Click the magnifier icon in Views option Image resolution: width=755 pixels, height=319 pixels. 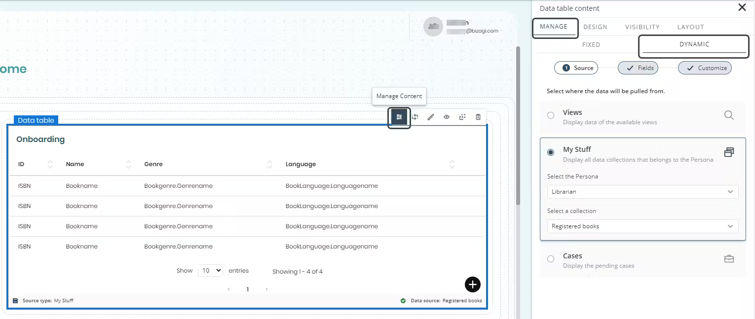(x=729, y=115)
